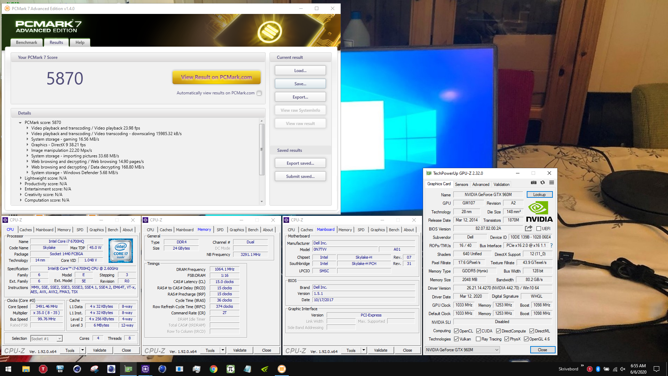Viewport: 668px width, 376px height.
Task: Expand the Computation score: N/A node
Action: (21, 200)
